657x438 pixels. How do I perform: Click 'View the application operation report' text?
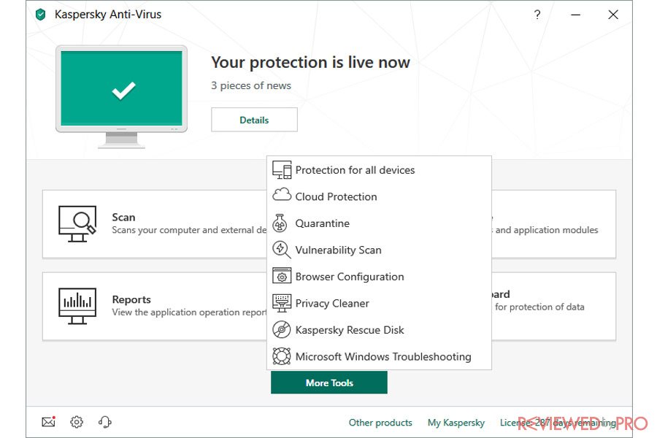tap(189, 312)
